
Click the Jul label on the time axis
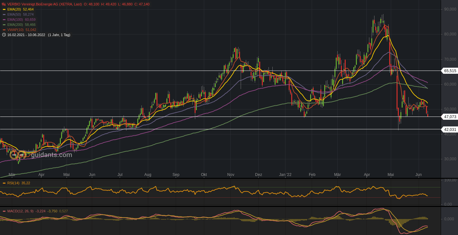[120, 175]
